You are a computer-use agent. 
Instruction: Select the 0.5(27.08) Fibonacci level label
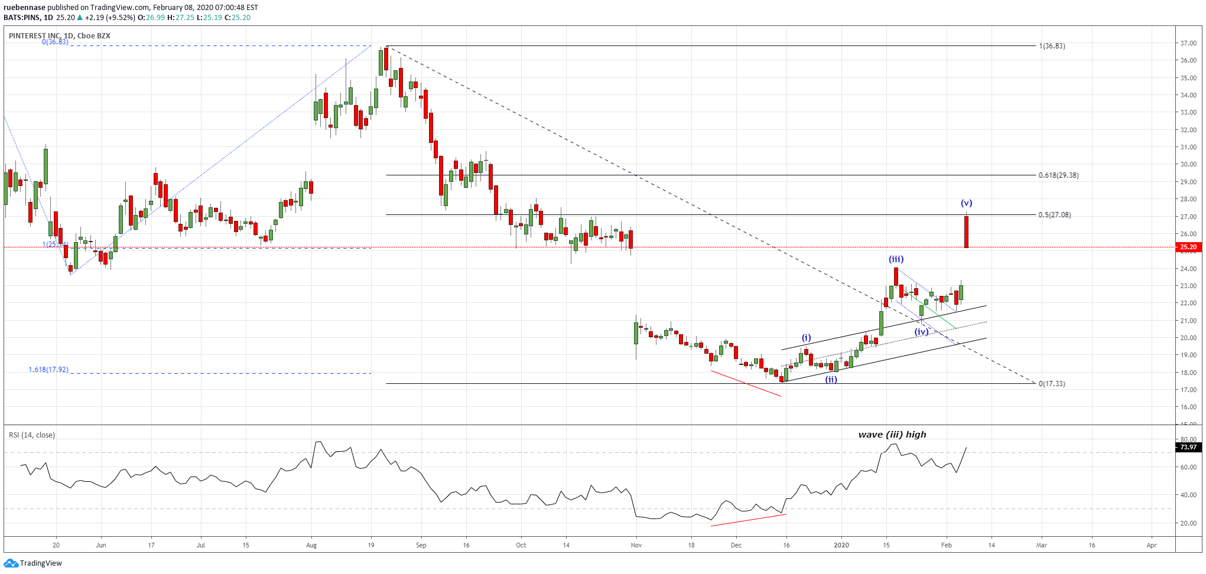point(1055,215)
